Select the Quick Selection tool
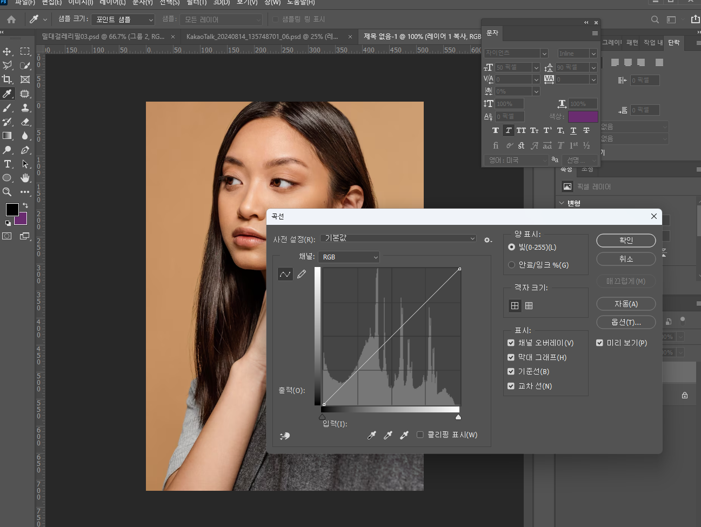 point(25,65)
